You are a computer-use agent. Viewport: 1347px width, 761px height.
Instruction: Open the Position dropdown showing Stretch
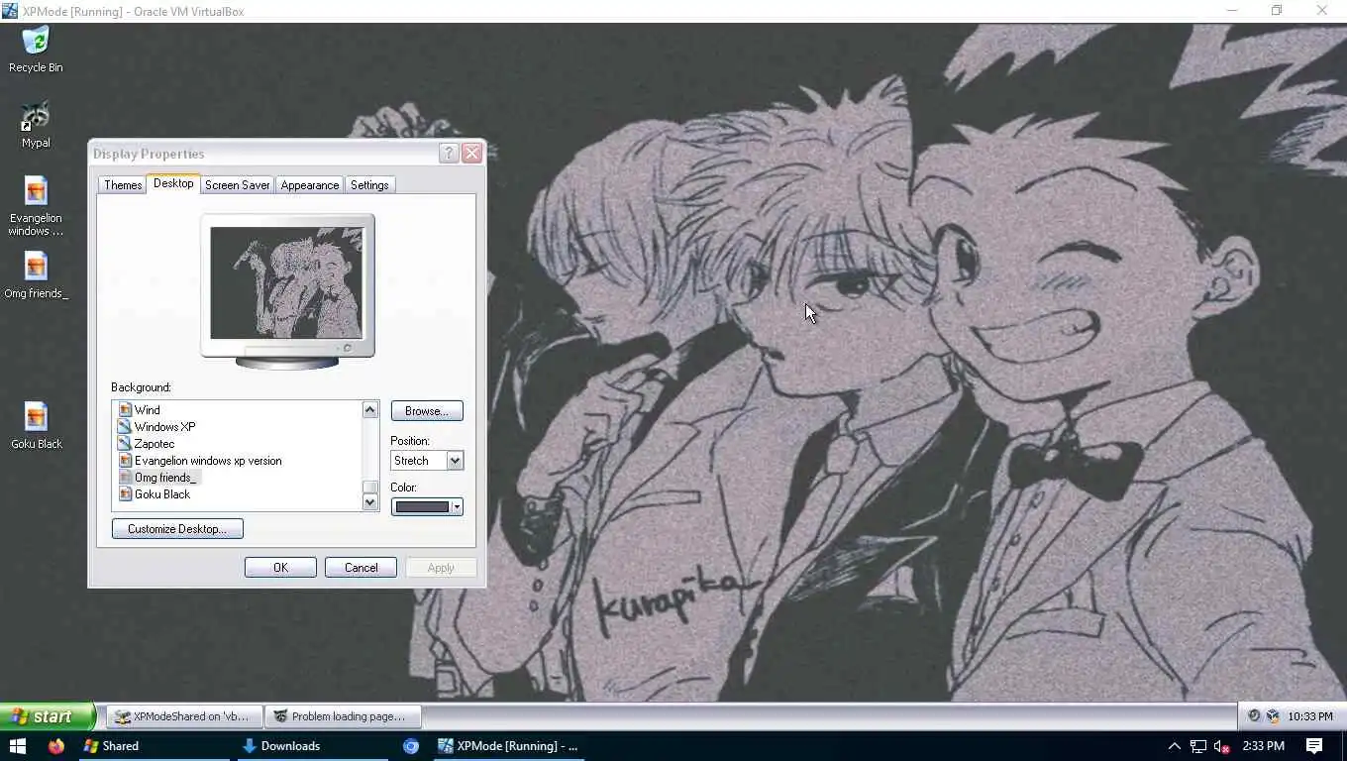click(x=427, y=461)
